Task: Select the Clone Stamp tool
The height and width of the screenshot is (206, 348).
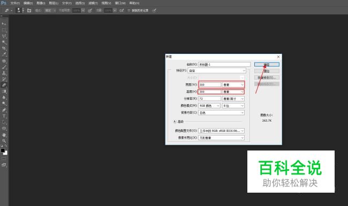Action: 4,73
